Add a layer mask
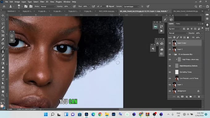This screenshot has width=210, height=118. click(182, 97)
